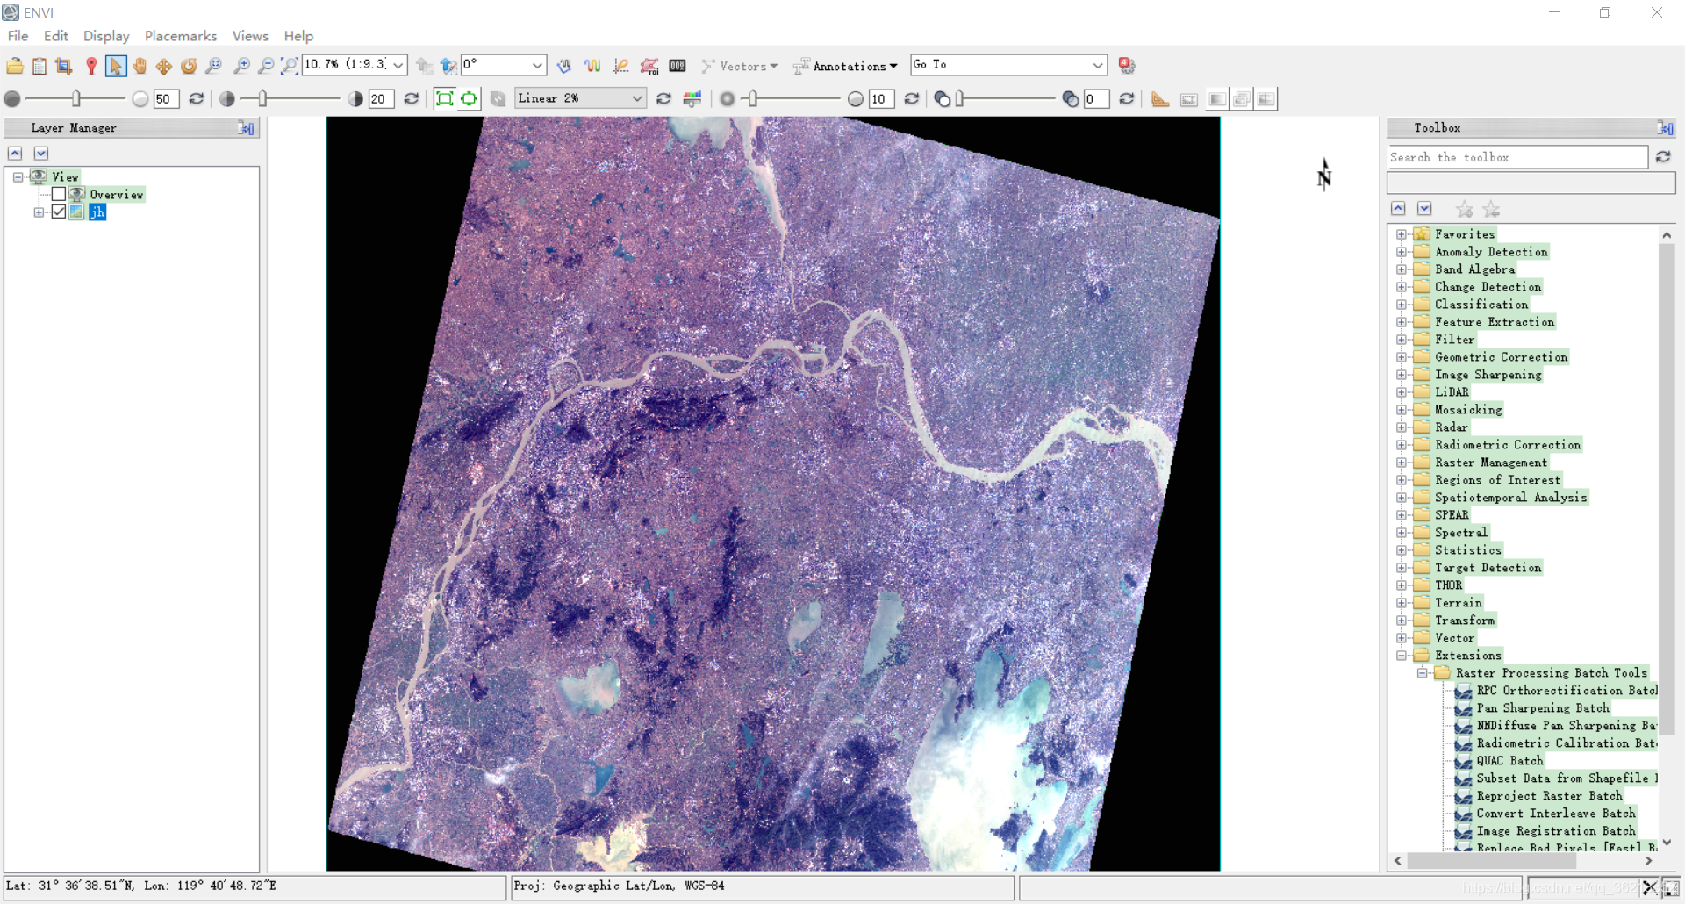The width and height of the screenshot is (1685, 904).
Task: Open the Display menu
Action: (106, 36)
